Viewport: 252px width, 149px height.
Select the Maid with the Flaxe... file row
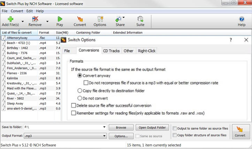pyautogui.click(x=31, y=88)
